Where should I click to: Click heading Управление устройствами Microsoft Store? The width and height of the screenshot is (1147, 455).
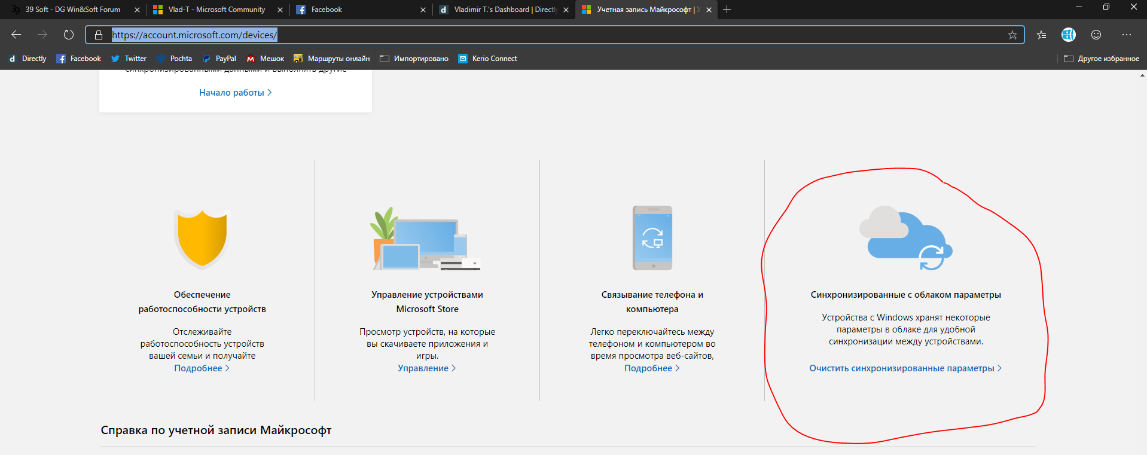(427, 302)
